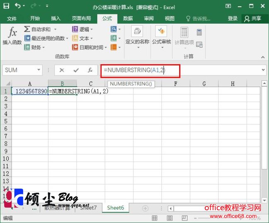This screenshot has width=269, height=223.
Task: Switch to Normal view icon
Action: [x=154, y=218]
